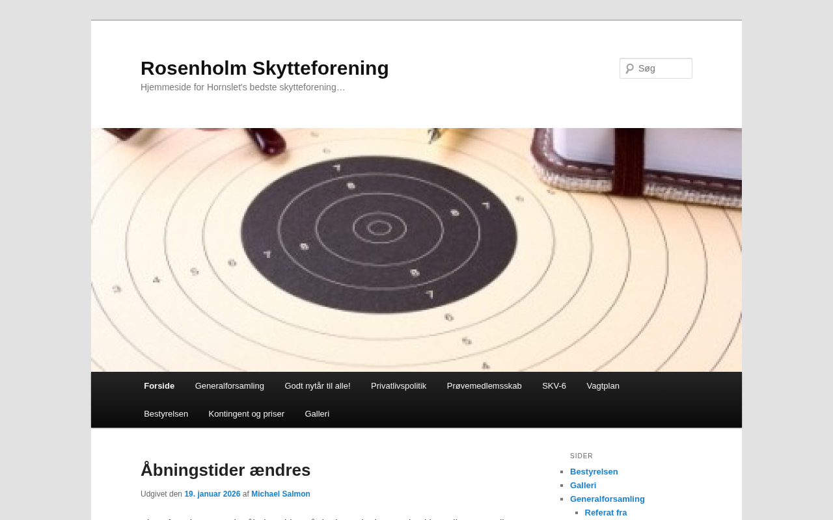Screen dimensions: 833x520
Task: Open Kontingent og priser menu item
Action: (x=246, y=414)
